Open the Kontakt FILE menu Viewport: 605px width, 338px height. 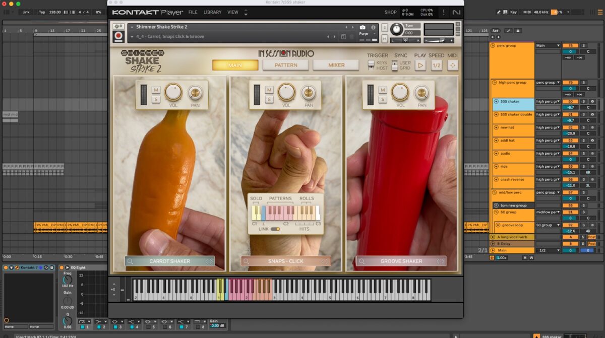(193, 12)
